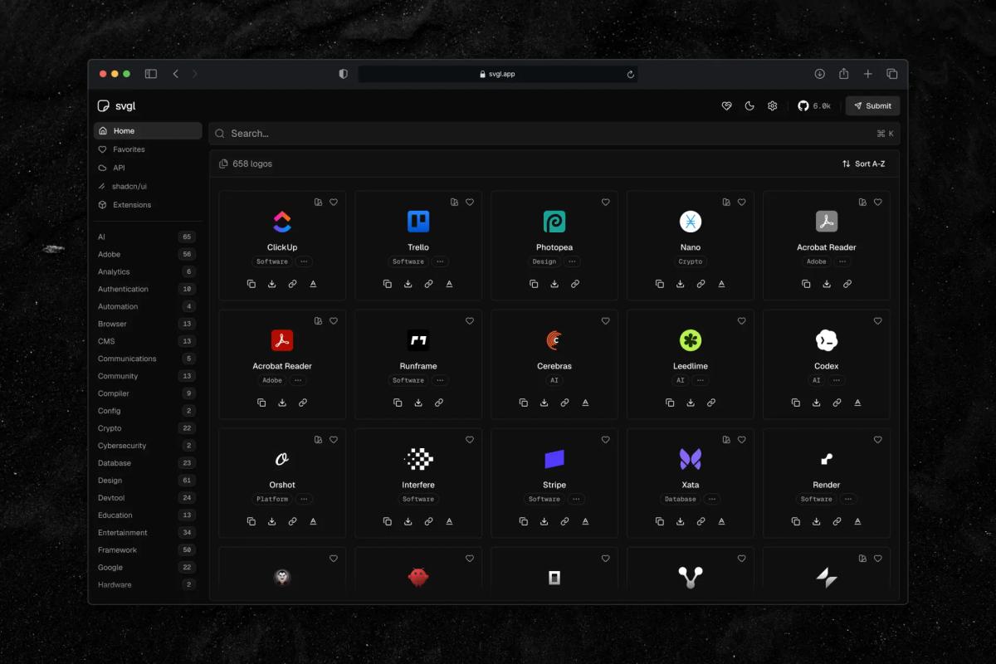This screenshot has height=664, width=996.
Task: Open the Safari share icon
Action: tap(844, 73)
